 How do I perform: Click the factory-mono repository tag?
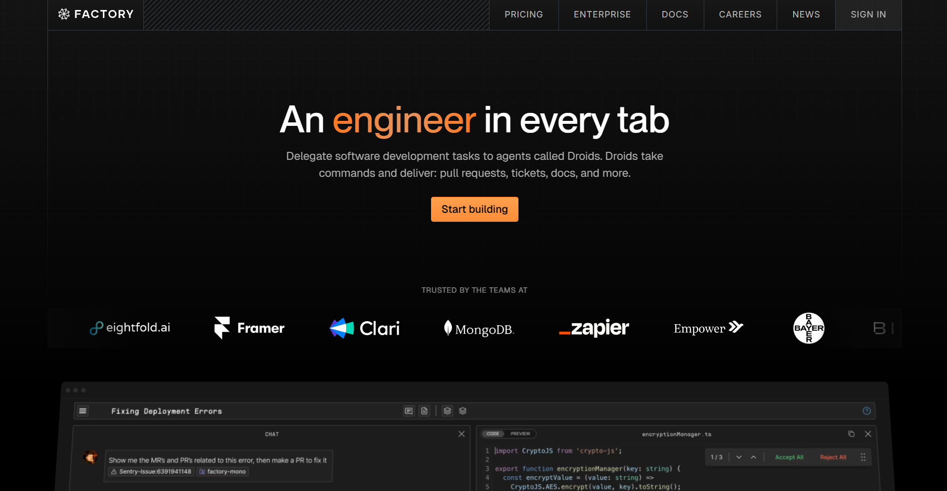click(223, 472)
